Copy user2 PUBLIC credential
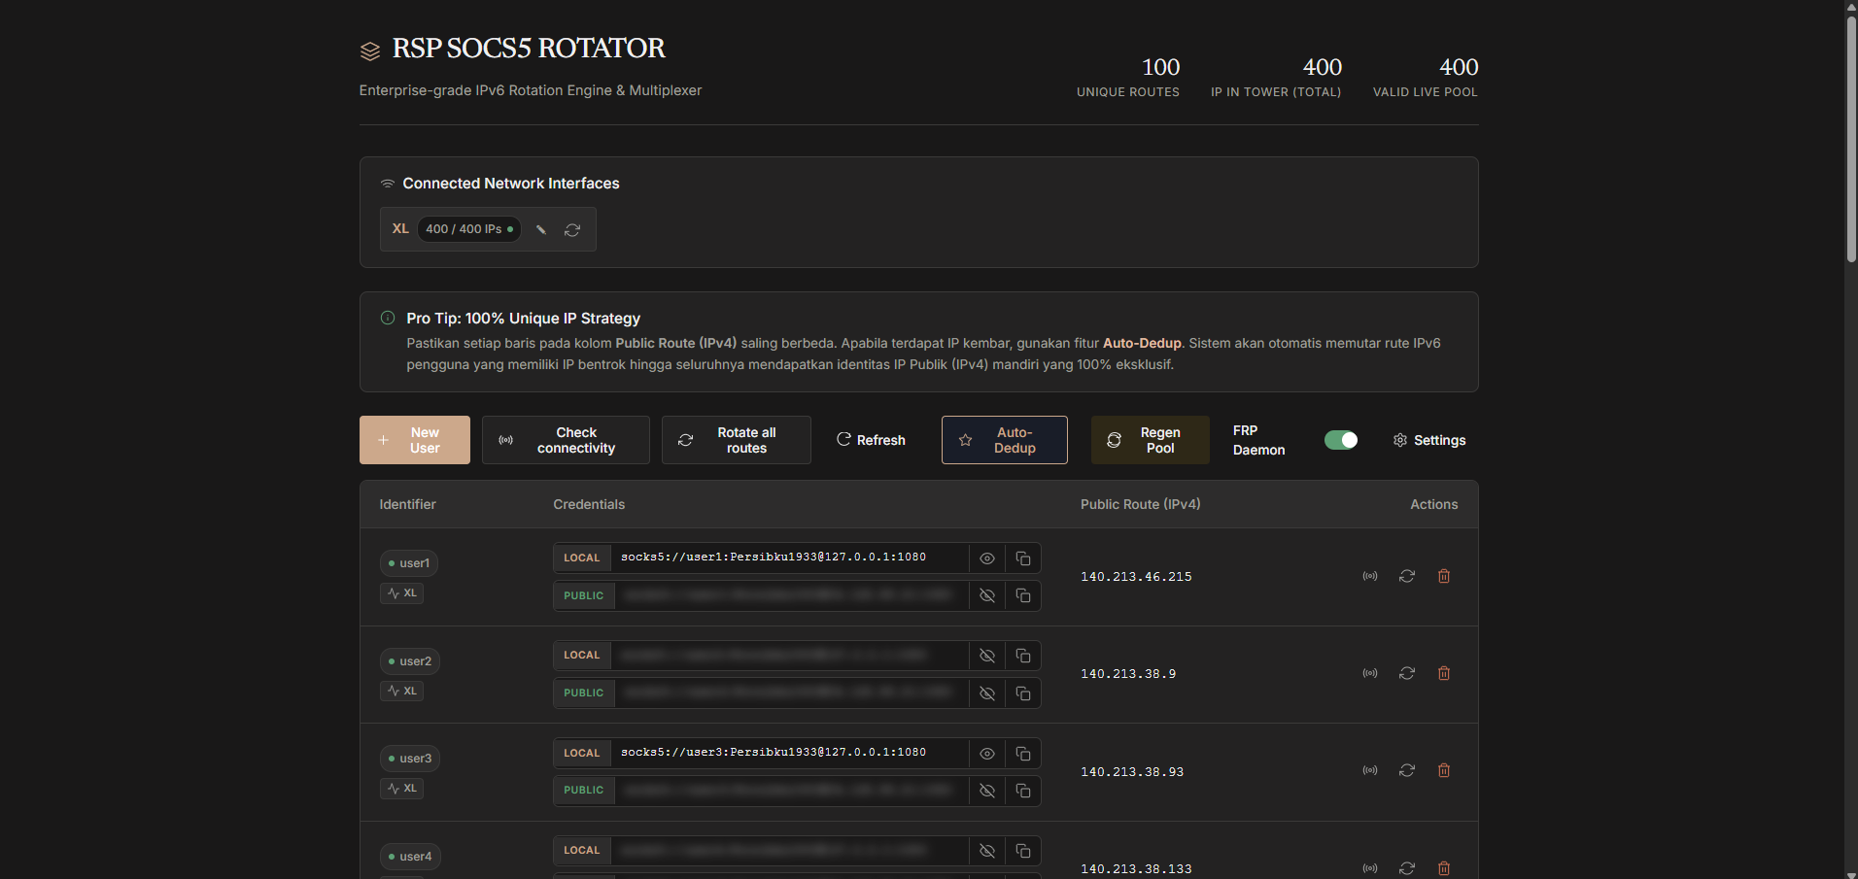 click(x=1023, y=693)
